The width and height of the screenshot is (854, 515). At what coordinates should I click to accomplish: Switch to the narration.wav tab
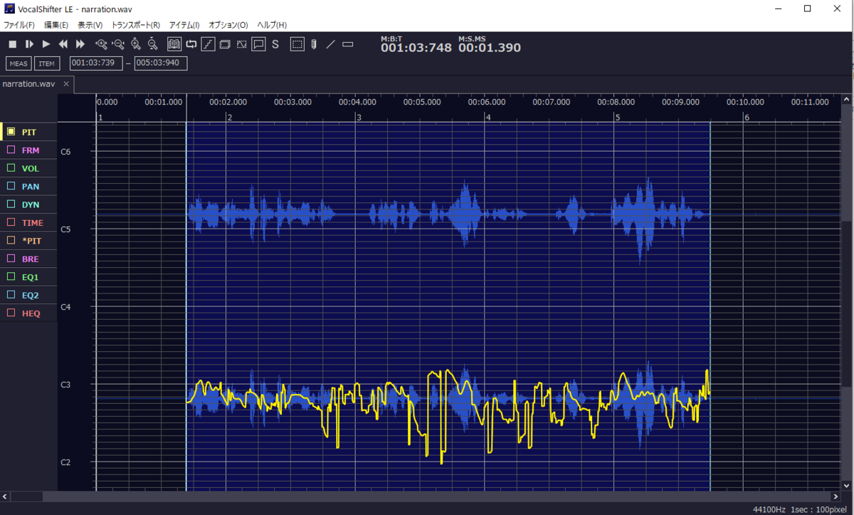tap(29, 84)
